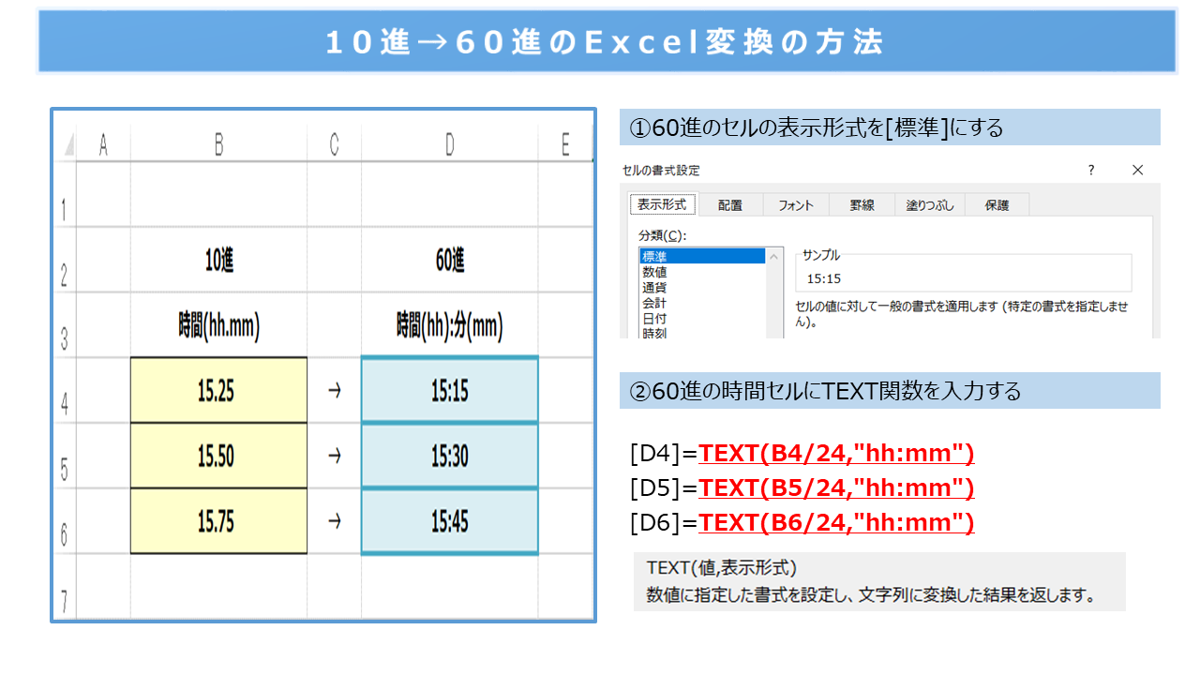Switch to the 配置 tab

click(x=730, y=205)
